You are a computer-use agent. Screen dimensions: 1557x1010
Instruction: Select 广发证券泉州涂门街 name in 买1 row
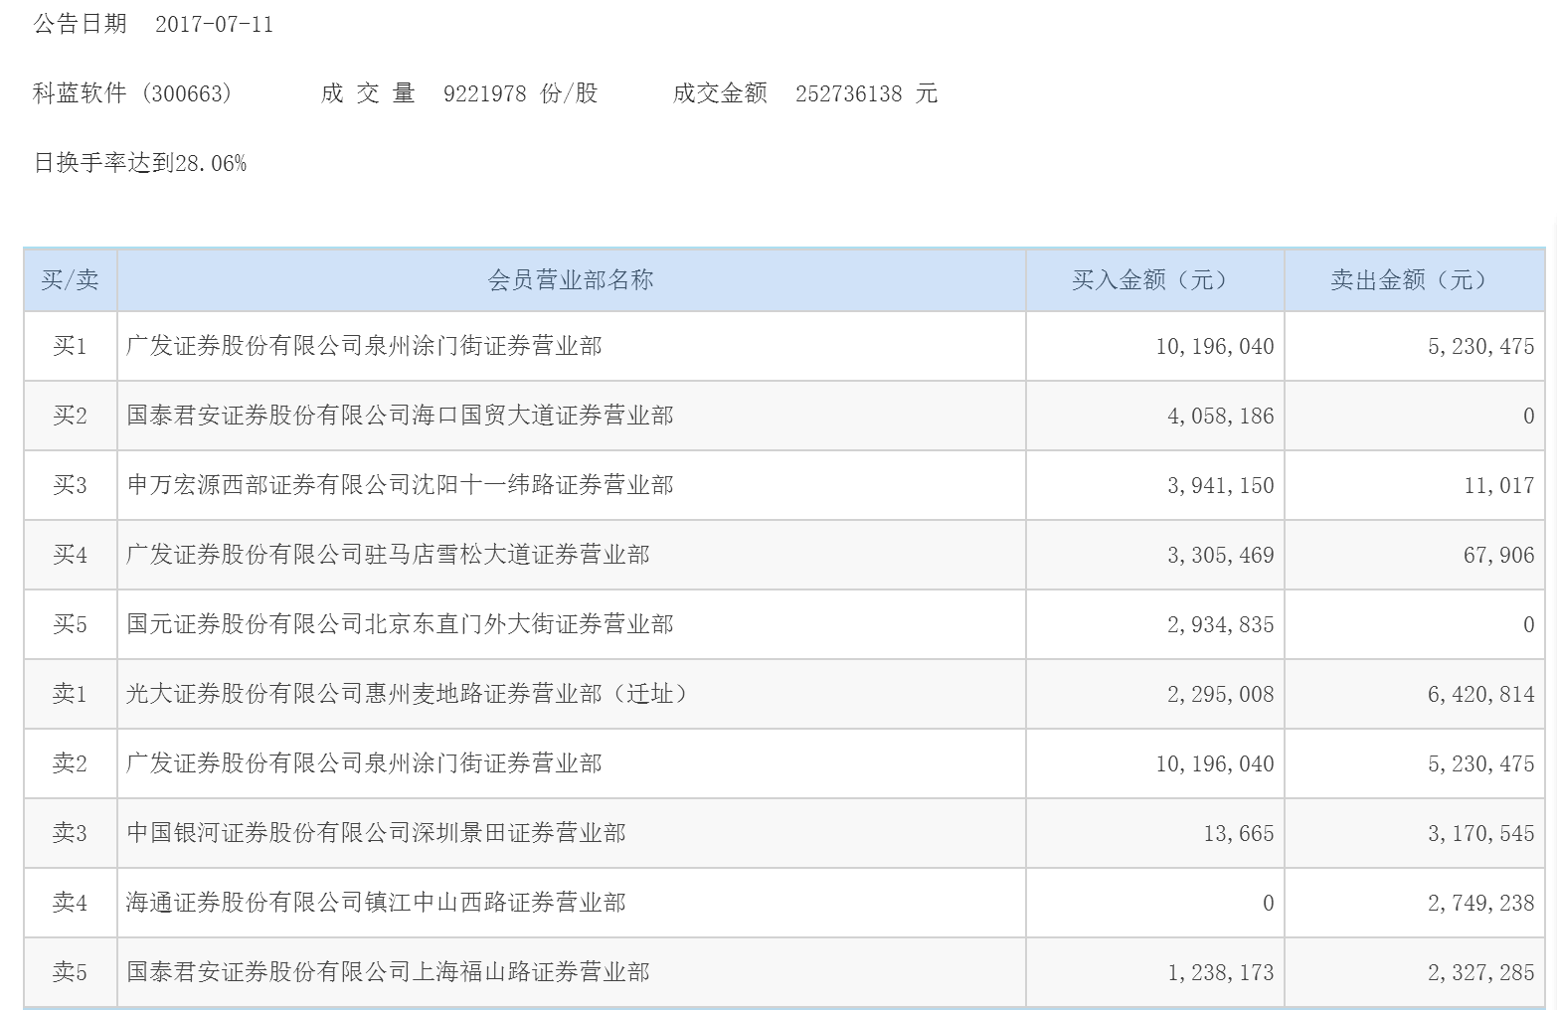point(364,346)
